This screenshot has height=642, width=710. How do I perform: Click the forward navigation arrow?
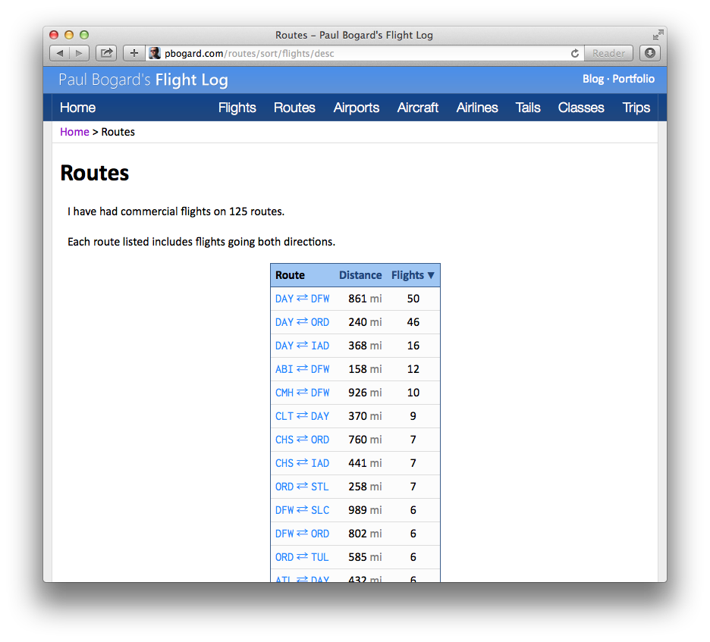click(x=79, y=53)
